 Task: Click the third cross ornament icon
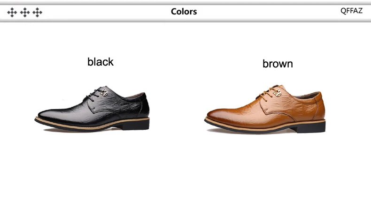(38, 12)
